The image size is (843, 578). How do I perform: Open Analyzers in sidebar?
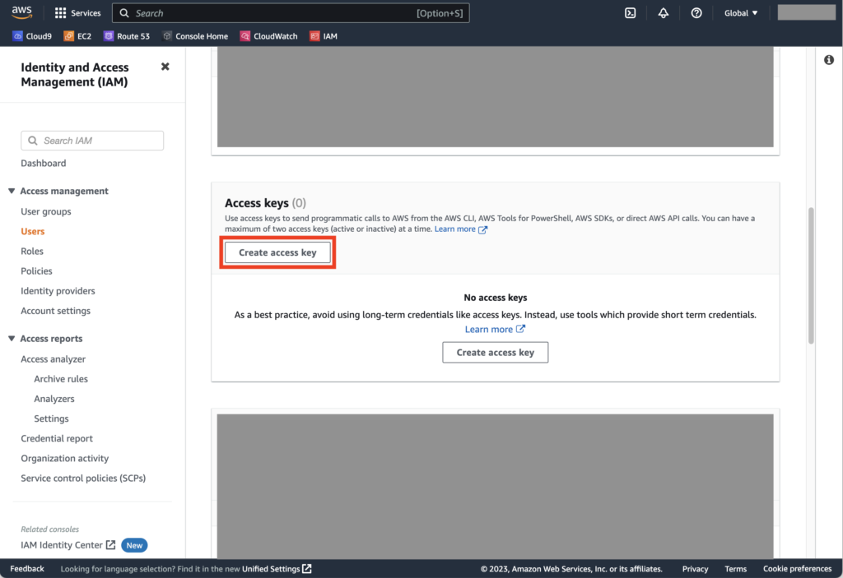point(54,399)
